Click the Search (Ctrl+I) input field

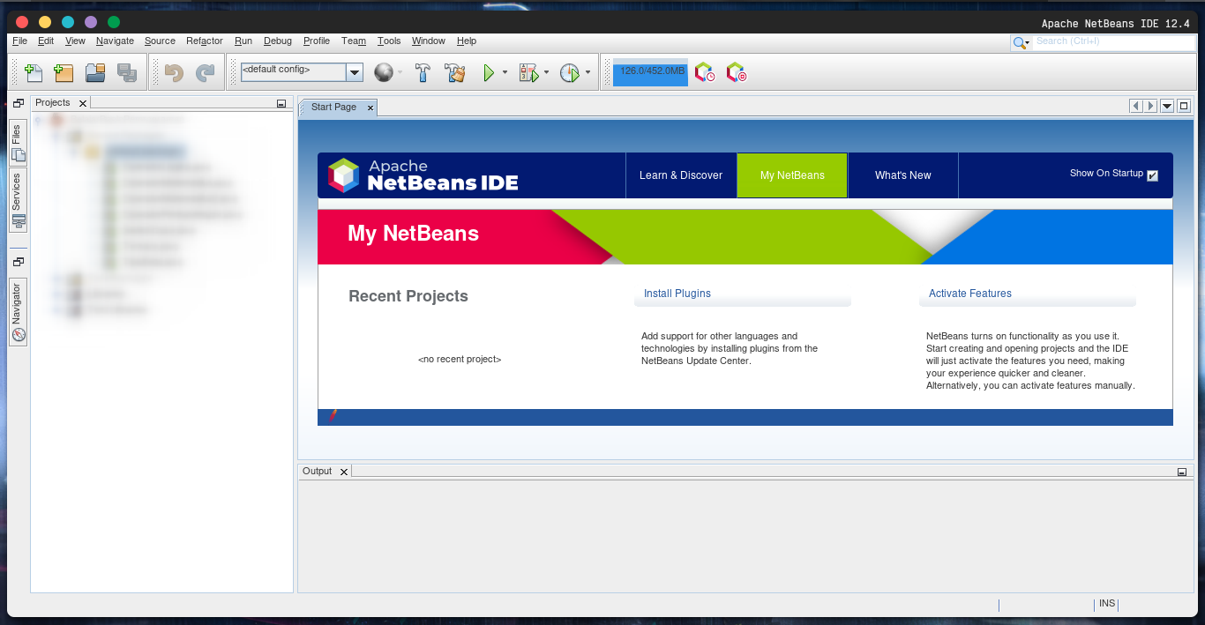pyautogui.click(x=1111, y=41)
